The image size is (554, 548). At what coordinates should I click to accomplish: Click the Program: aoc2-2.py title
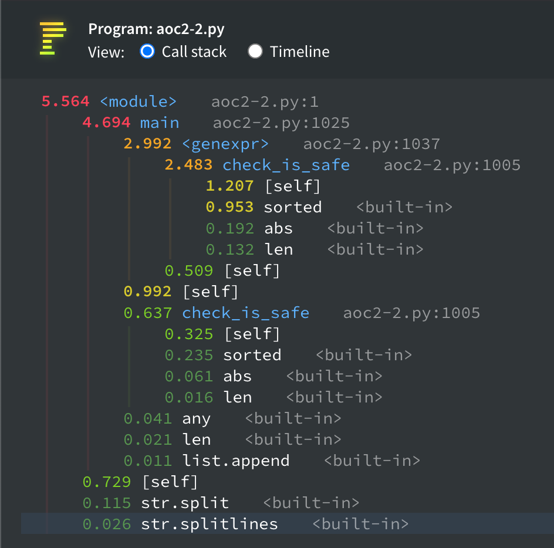[x=156, y=29]
